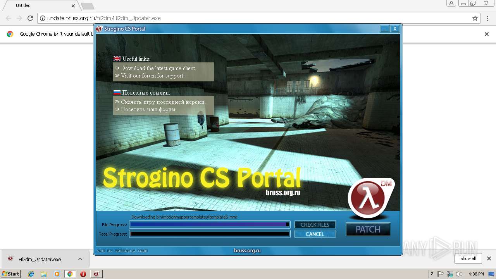Click the Chrome address bar URL
The height and width of the screenshot is (279, 496).
104,18
